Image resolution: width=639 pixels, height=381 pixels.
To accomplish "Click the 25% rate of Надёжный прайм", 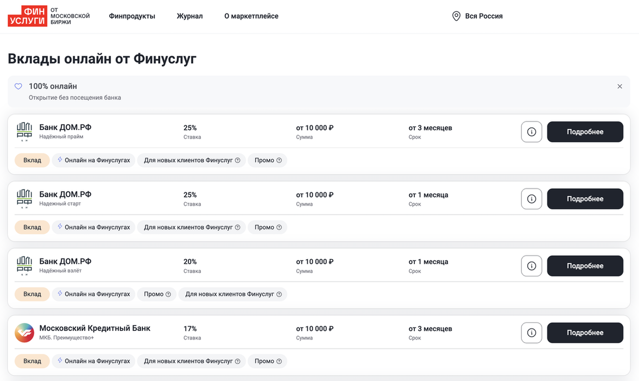I will tap(190, 128).
